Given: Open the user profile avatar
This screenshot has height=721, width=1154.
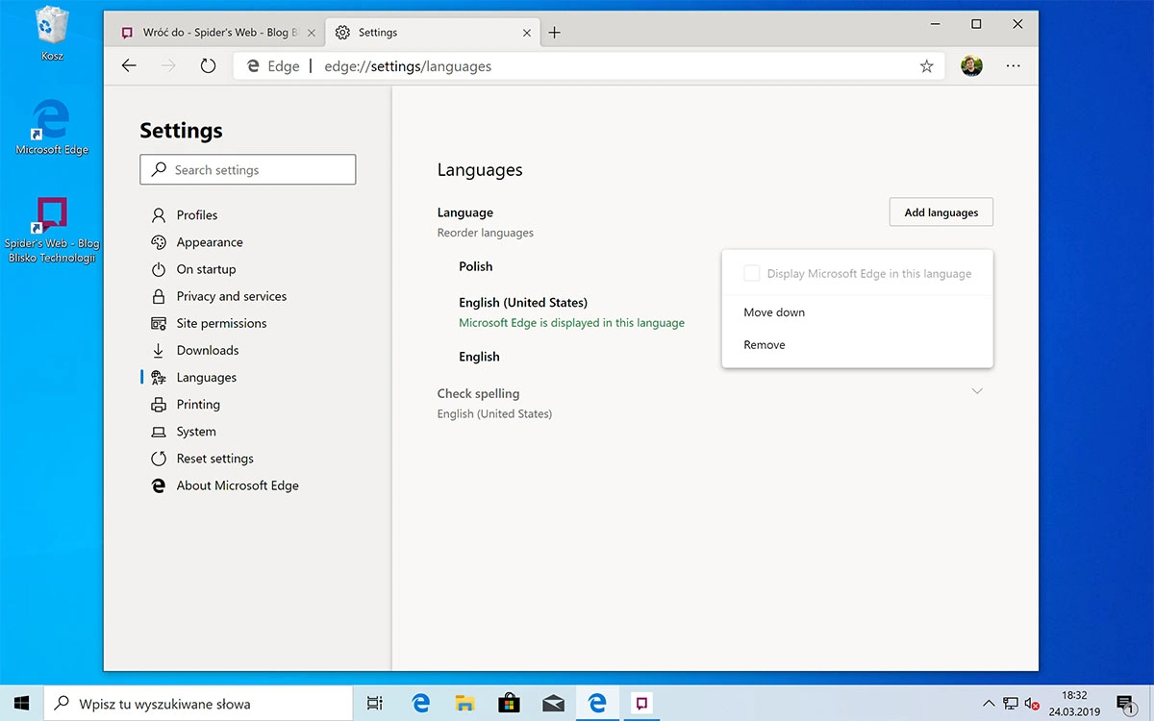Looking at the screenshot, I should point(971,66).
